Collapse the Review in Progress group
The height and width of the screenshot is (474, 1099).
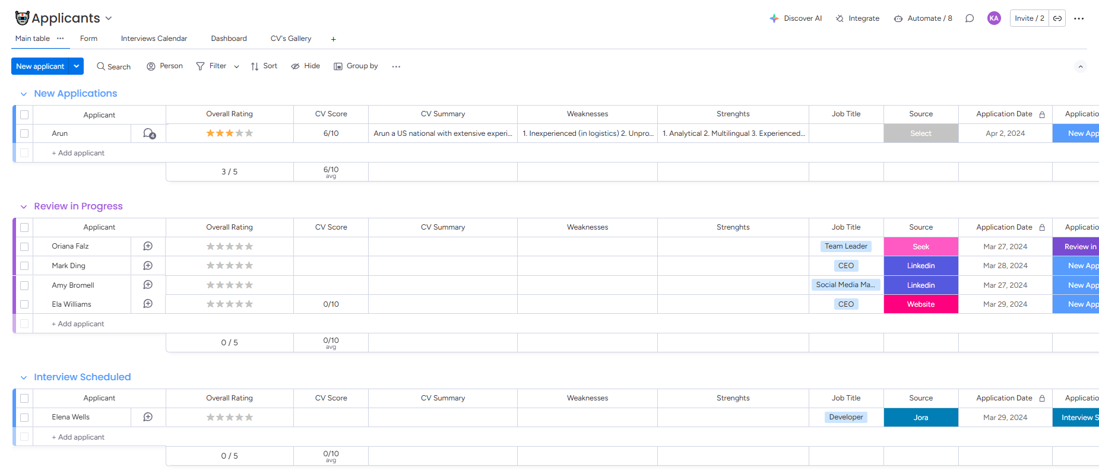[24, 206]
